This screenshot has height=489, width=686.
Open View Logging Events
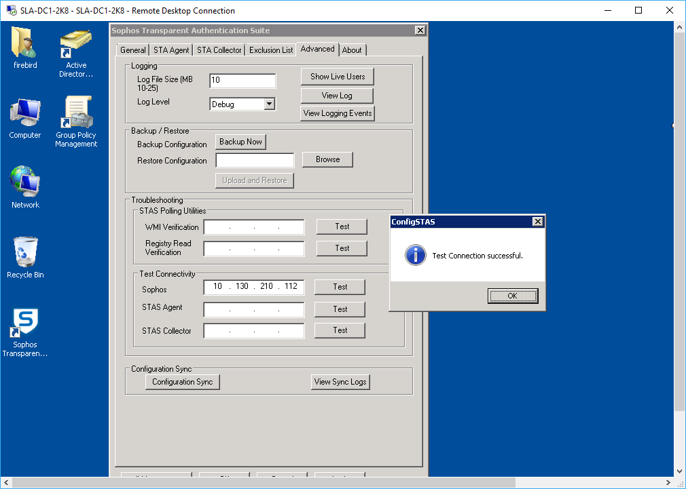(x=338, y=113)
